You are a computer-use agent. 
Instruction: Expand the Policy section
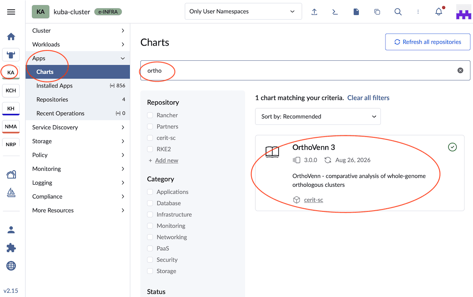(78, 155)
